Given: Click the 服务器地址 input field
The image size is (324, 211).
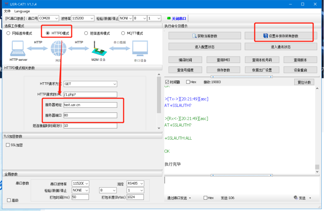Looking at the screenshot, I should coord(90,105).
